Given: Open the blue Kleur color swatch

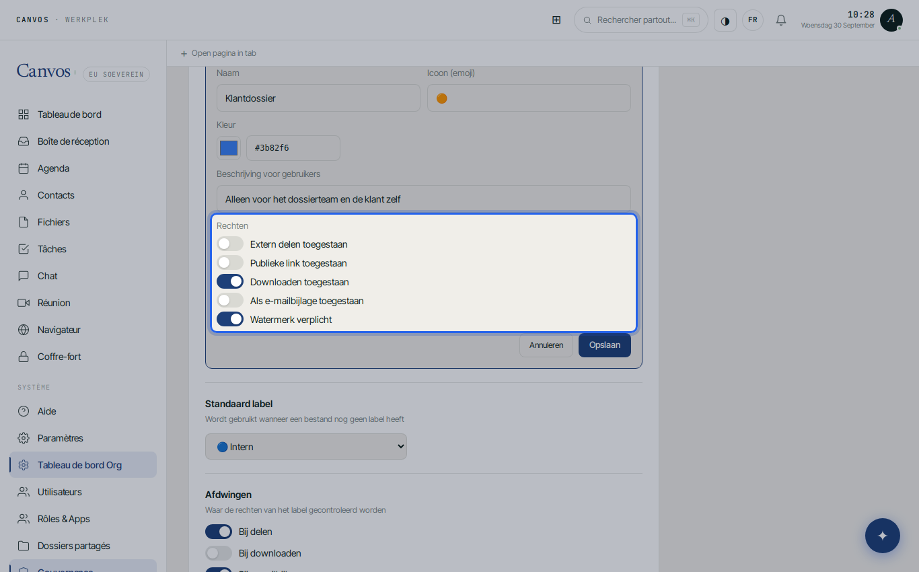Looking at the screenshot, I should click(229, 148).
